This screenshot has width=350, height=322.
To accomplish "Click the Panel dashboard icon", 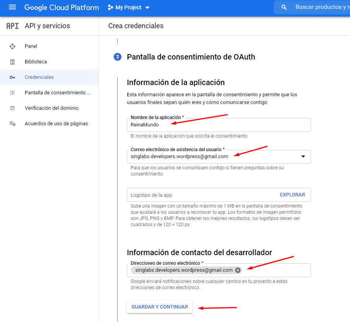I will [12, 46].
